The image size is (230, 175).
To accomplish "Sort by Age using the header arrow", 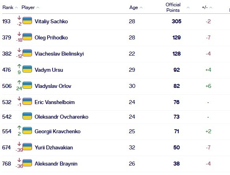I will pos(141,7).
